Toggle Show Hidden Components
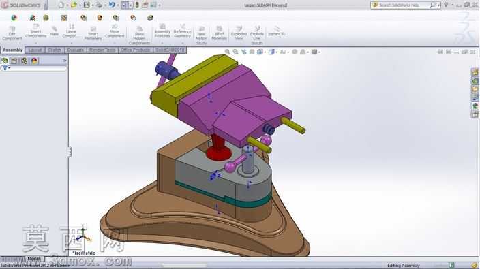The width and height of the screenshot is (480, 269). (139, 36)
